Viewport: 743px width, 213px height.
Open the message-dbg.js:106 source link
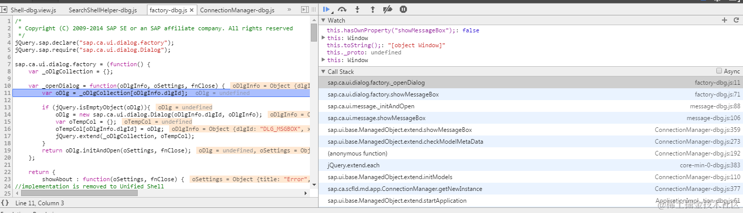coord(713,118)
